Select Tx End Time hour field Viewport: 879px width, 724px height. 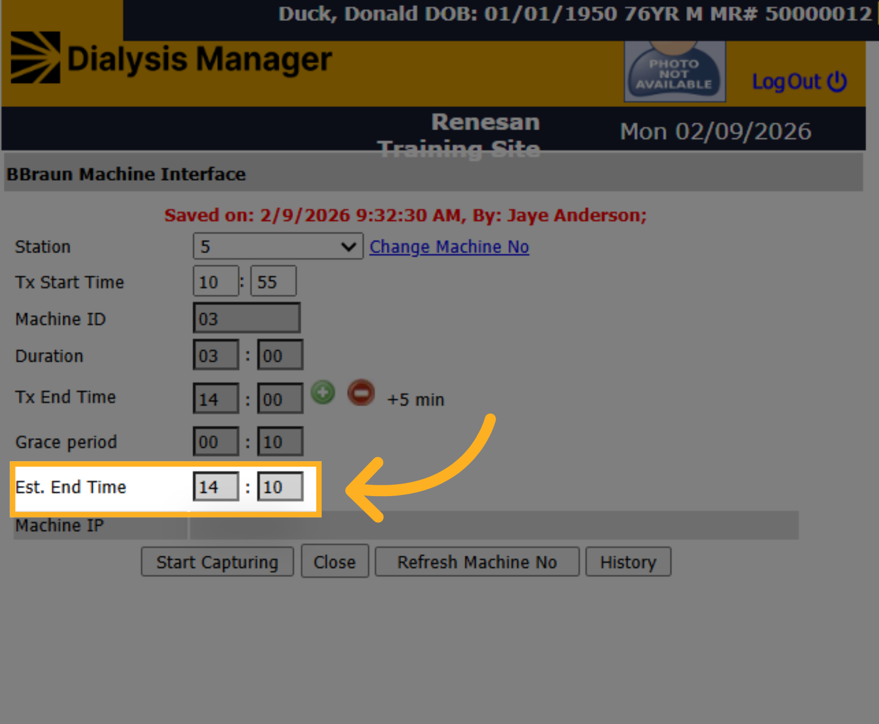tap(216, 398)
